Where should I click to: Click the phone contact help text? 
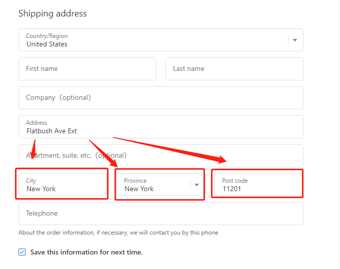pyautogui.click(x=118, y=233)
